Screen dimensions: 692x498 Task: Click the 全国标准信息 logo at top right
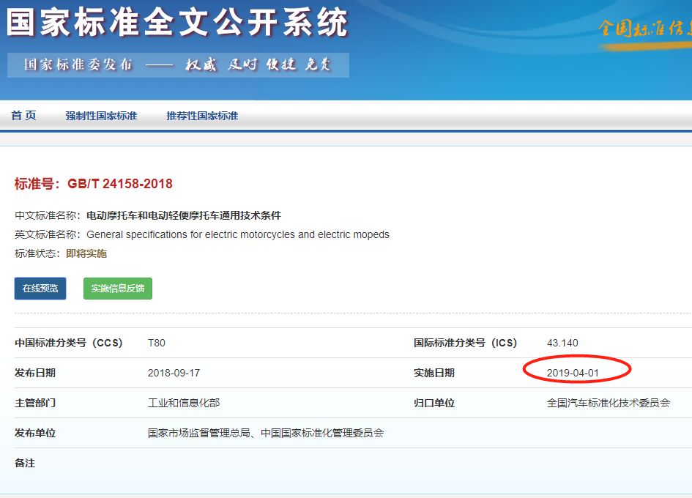[644, 29]
